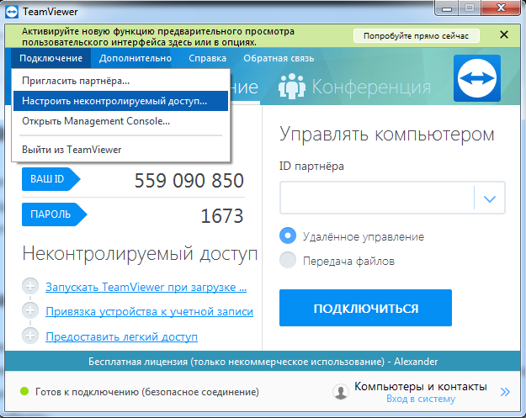The image size is (526, 418).
Task: Click Готов к подключению status text
Action: coord(147,392)
